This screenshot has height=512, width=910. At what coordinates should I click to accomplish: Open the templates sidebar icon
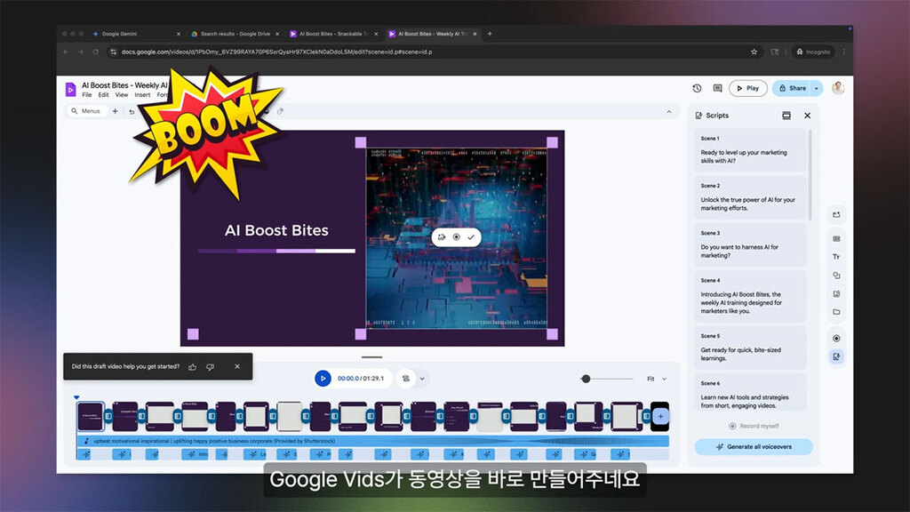tap(836, 238)
